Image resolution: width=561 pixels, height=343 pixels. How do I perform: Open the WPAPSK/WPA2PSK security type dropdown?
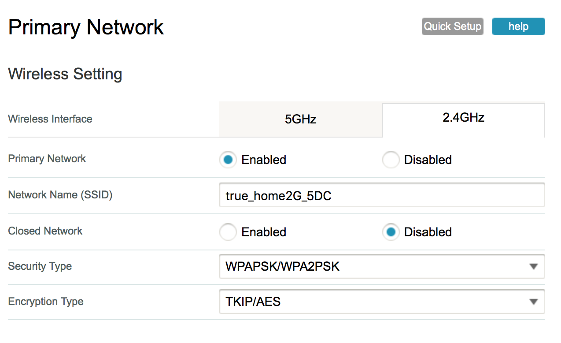click(x=382, y=266)
